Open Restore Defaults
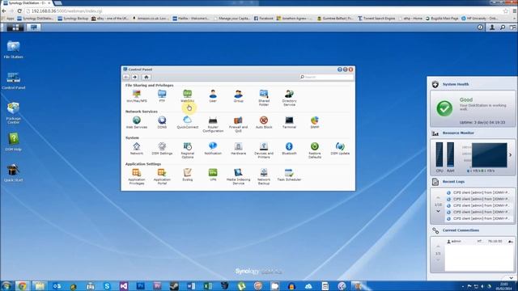This screenshot has height=291, width=518. coord(315,150)
